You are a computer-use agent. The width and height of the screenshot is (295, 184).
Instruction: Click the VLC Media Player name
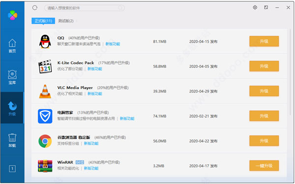75,88
